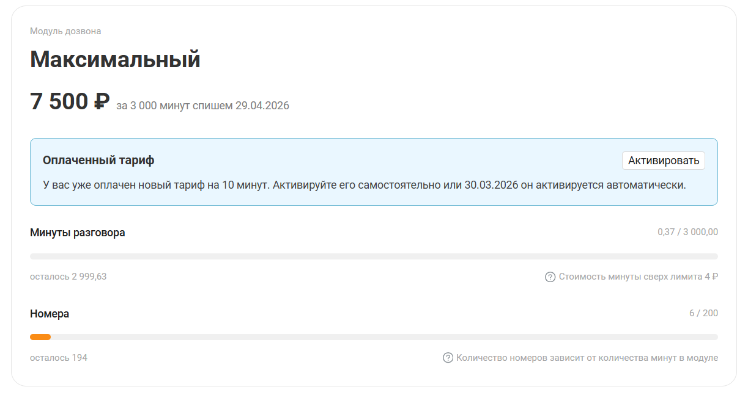Click the empty gray part of Номера bar
This screenshot has height=395, width=748.
[x=384, y=337]
